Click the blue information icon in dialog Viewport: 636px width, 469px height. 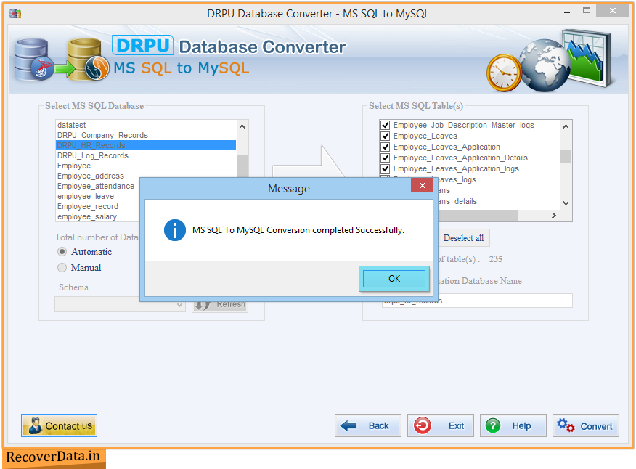click(x=175, y=230)
